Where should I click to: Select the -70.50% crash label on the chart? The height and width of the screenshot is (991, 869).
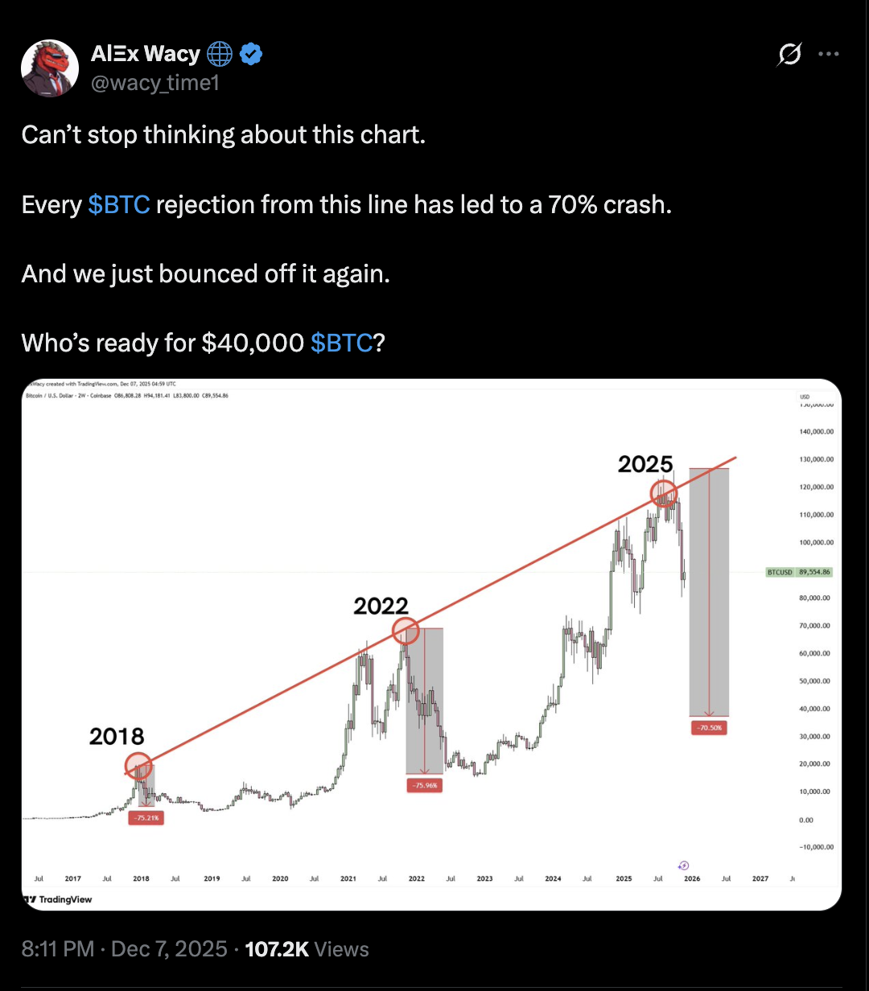[709, 727]
